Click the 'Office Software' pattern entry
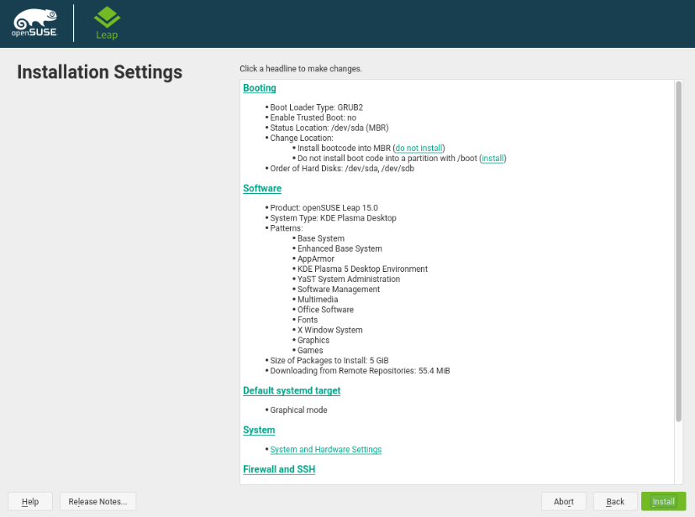The width and height of the screenshot is (695, 517). coord(325,310)
